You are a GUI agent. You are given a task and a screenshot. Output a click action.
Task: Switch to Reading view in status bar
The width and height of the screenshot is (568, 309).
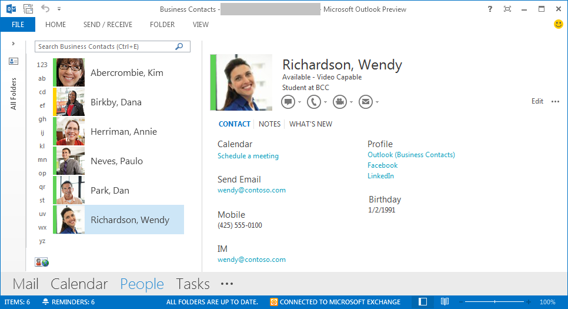445,302
